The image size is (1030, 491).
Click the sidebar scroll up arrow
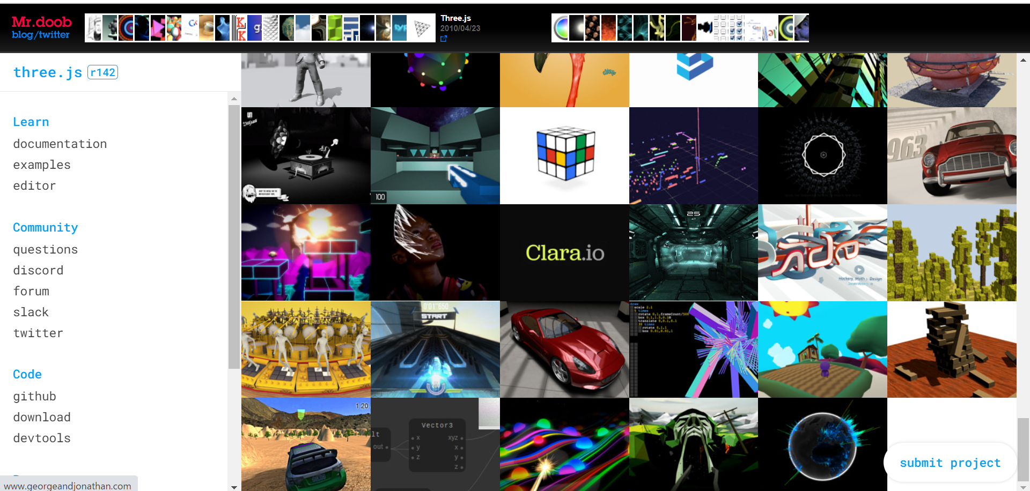[234, 99]
